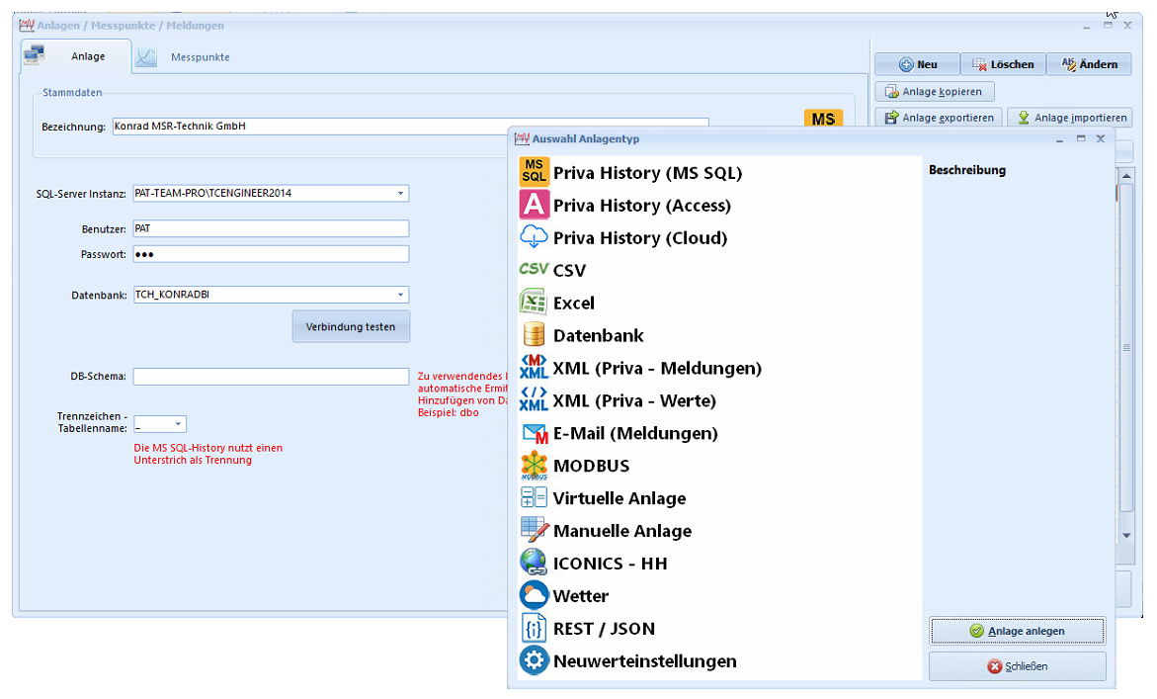This screenshot has width=1157, height=699.
Task: Click the Löschen button
Action: click(1003, 64)
